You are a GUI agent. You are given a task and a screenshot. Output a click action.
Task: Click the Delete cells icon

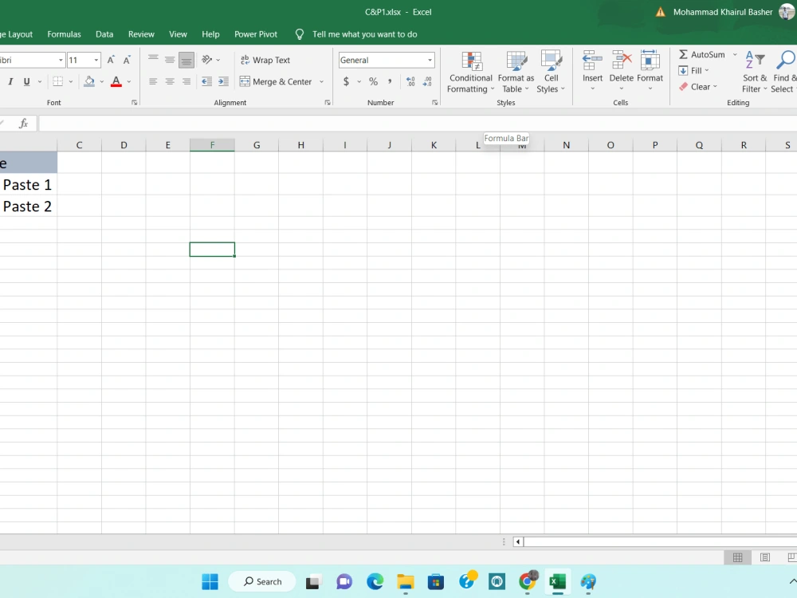click(x=621, y=61)
